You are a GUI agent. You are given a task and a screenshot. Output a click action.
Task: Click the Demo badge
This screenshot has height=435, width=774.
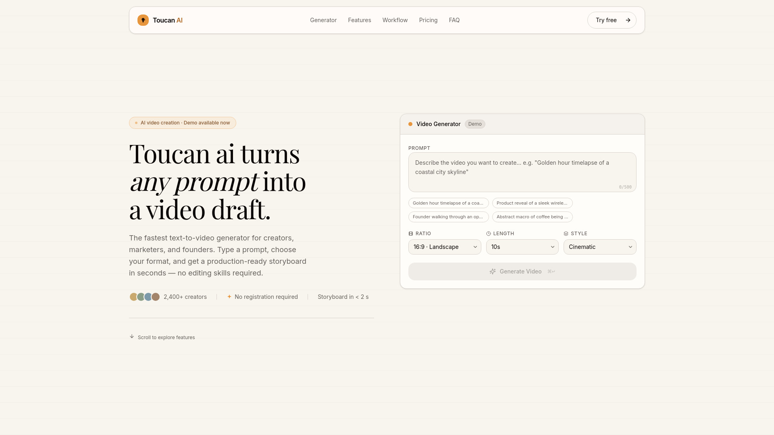475,124
